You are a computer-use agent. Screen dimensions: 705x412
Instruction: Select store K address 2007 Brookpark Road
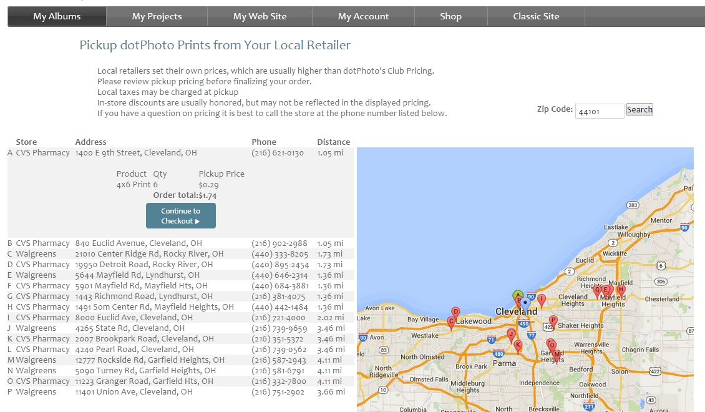pyautogui.click(x=144, y=339)
